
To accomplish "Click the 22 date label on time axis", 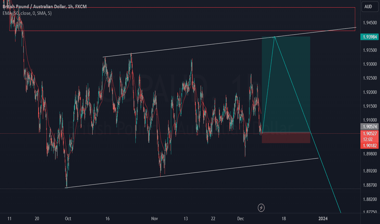I will [213, 218].
